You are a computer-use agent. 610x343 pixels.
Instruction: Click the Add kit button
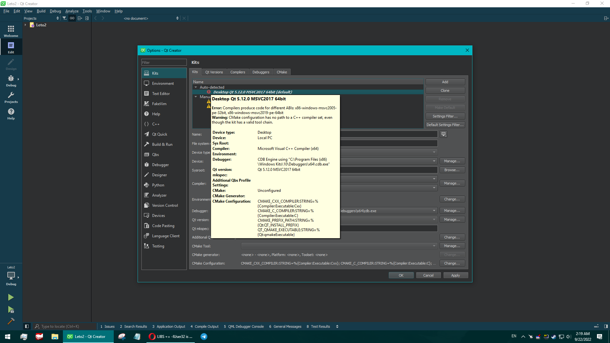445,82
